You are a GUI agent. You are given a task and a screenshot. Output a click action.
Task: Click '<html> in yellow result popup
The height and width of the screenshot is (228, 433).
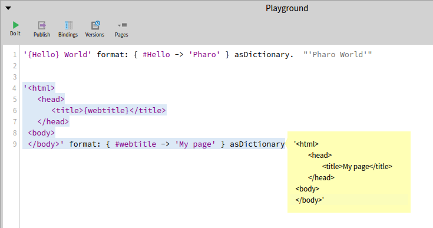coord(306,144)
